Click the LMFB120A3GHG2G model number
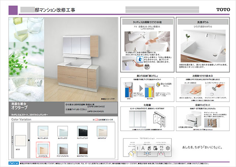Viewport: 236px width, 167px height. [x=96, y=111]
